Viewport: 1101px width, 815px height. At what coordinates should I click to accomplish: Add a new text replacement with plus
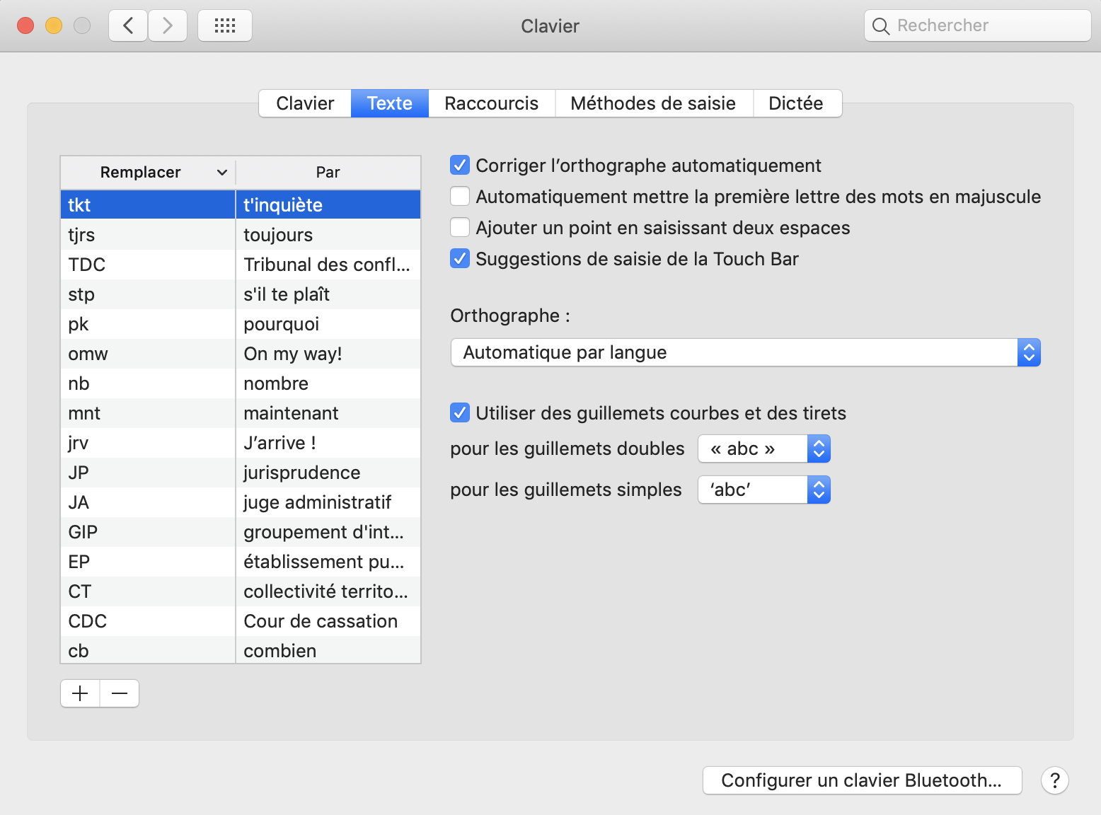coord(81,693)
